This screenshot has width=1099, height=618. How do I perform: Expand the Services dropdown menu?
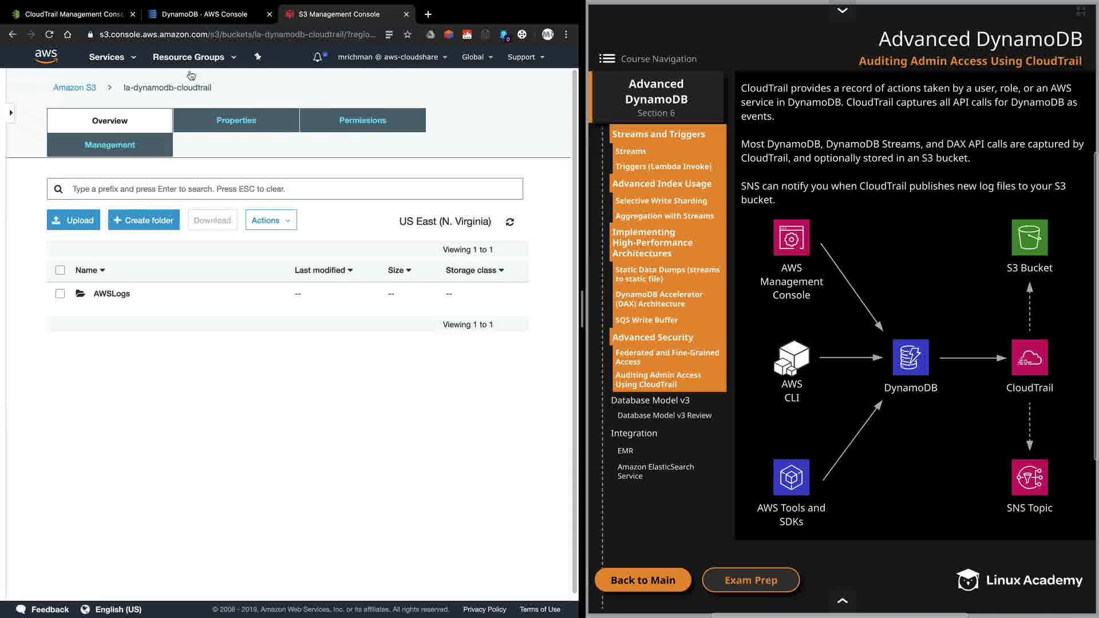tap(112, 57)
